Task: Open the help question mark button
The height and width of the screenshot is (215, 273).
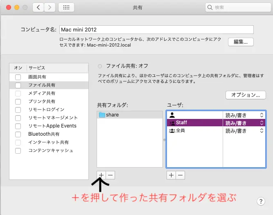Action: click(x=261, y=201)
